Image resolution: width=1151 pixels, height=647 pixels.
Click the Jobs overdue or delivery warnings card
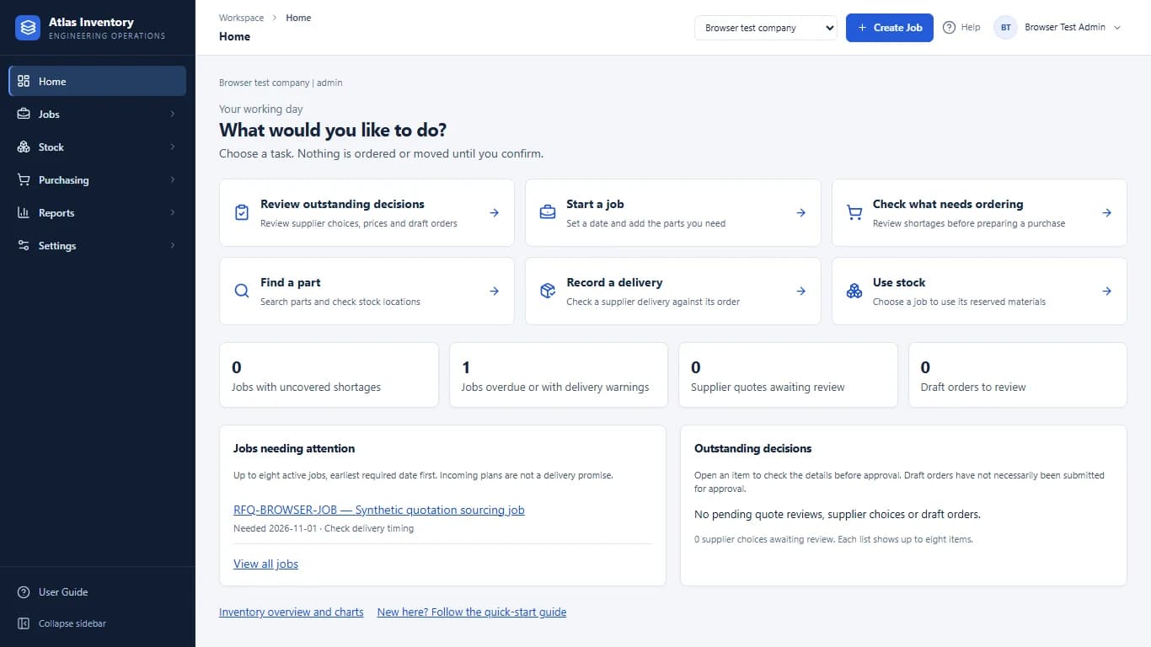[559, 375]
